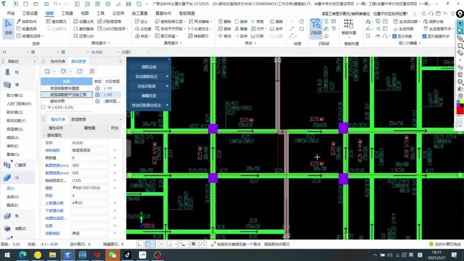Image resolution: width=464 pixels, height=261 pixels.
Task: Activate the 镜像 mirror tool
Action: 241,29
